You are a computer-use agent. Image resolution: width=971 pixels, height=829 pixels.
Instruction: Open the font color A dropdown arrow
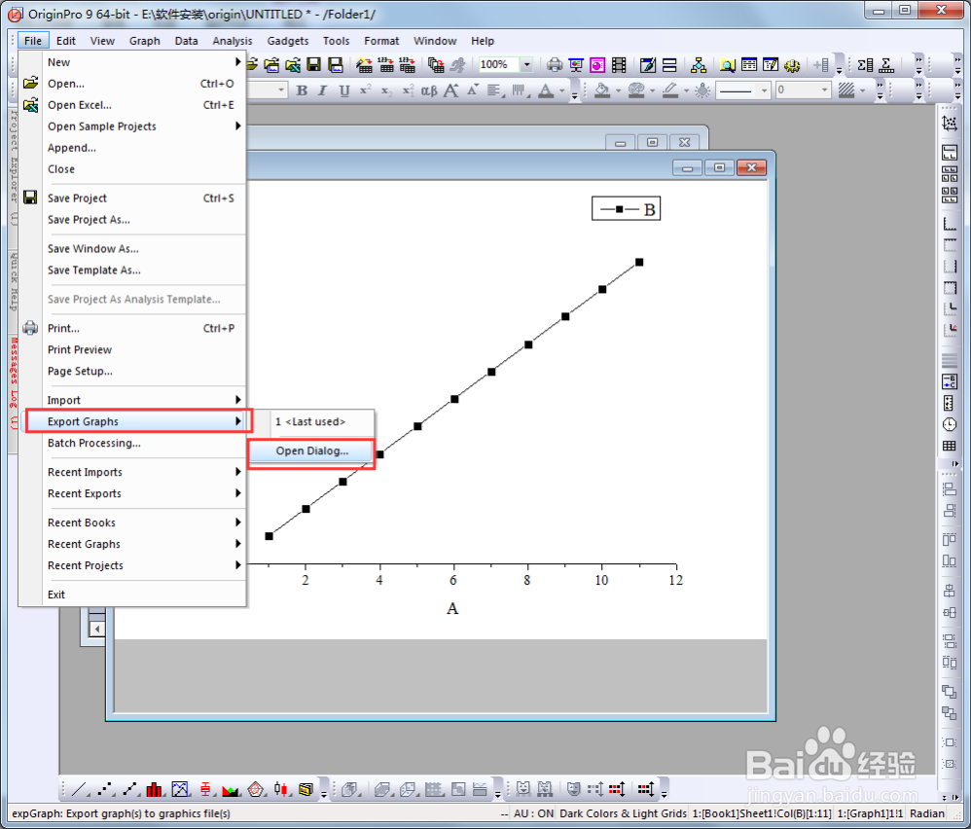point(562,91)
